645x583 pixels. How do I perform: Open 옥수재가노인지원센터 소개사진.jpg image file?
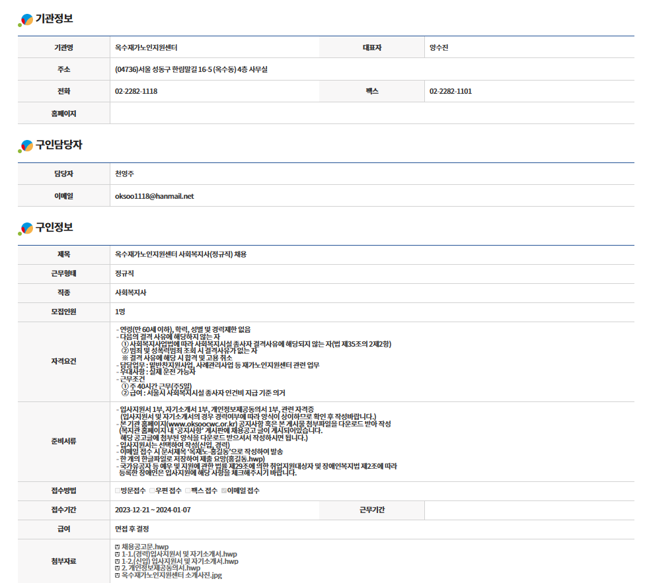pyautogui.click(x=172, y=576)
